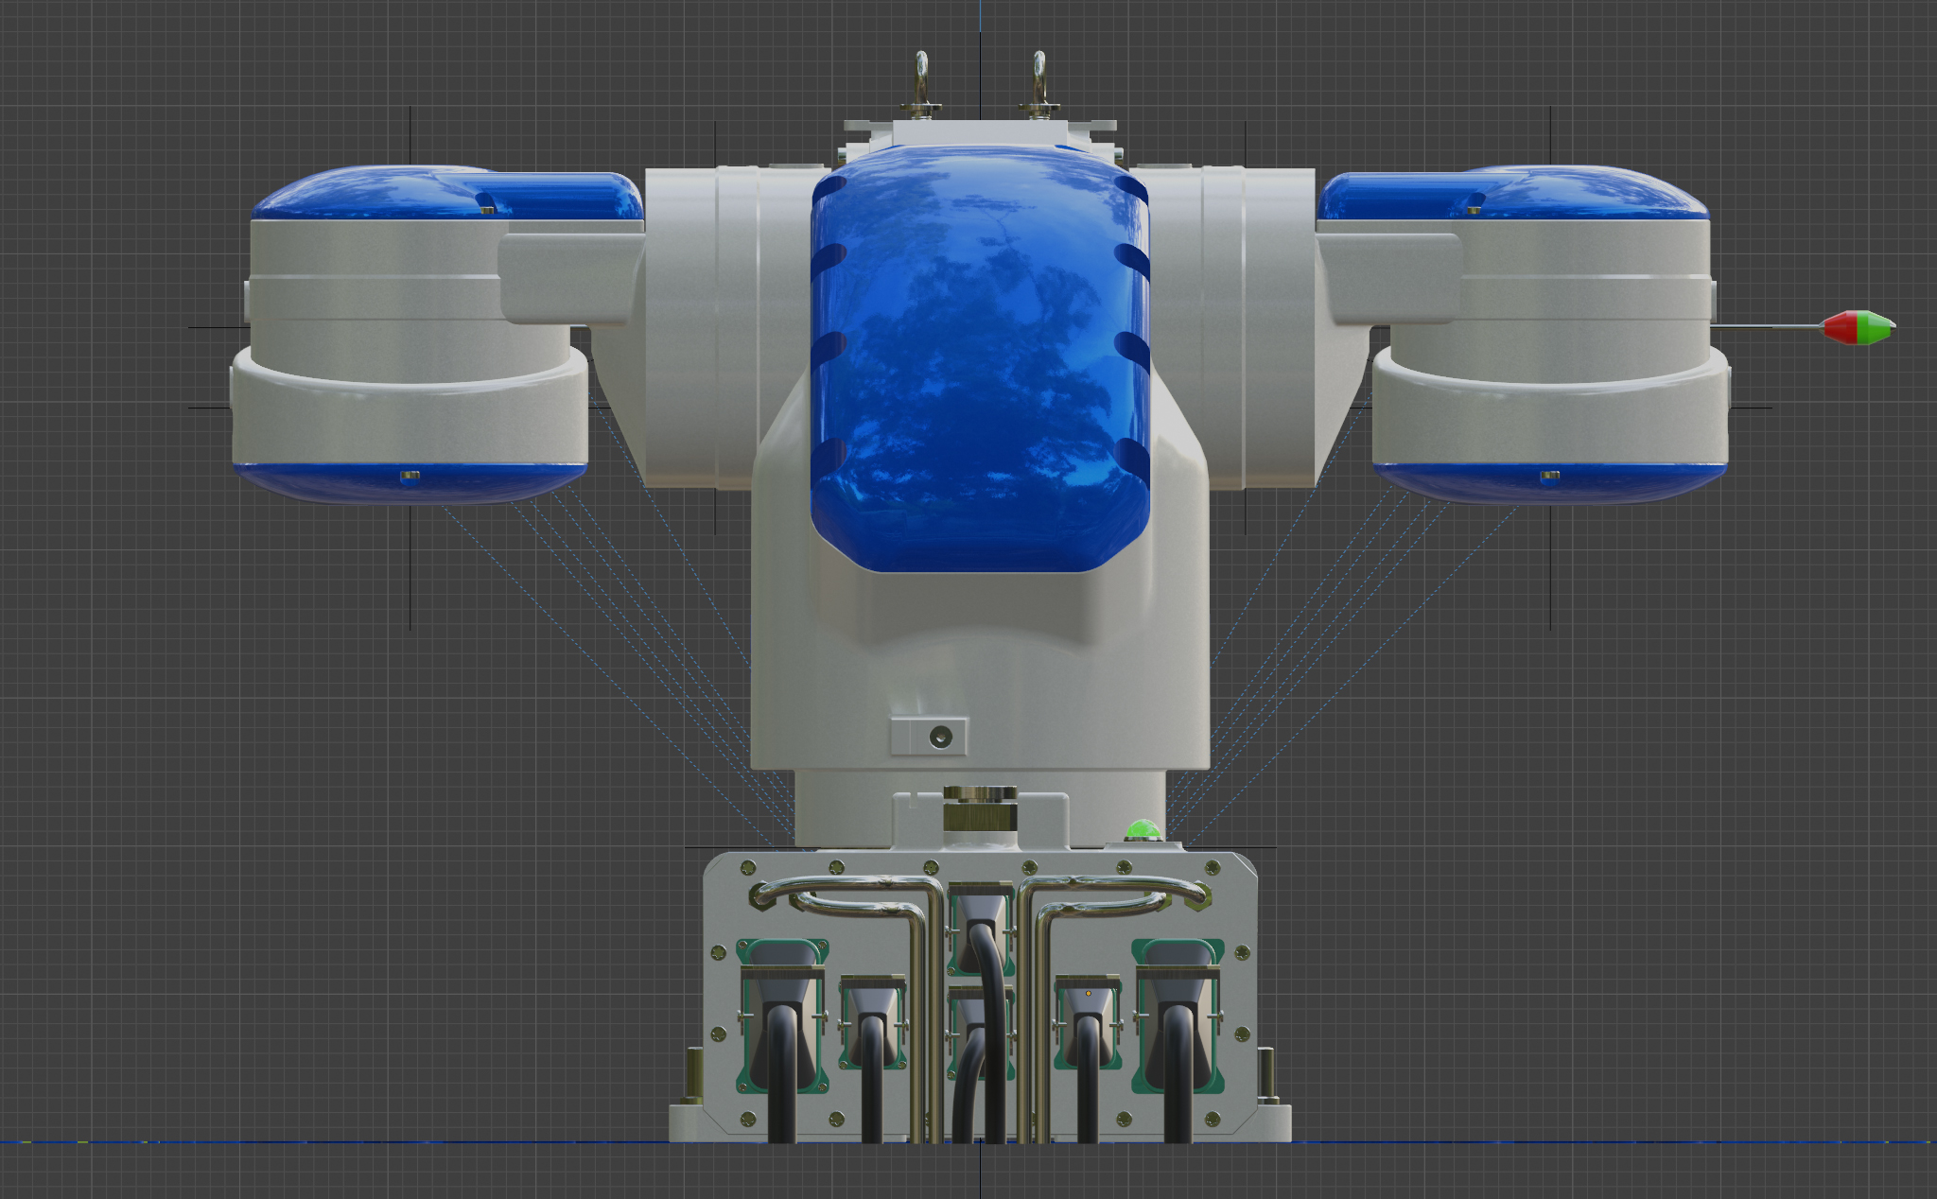Select the green indicator dome light
The width and height of the screenshot is (1937, 1199).
coord(1143,830)
